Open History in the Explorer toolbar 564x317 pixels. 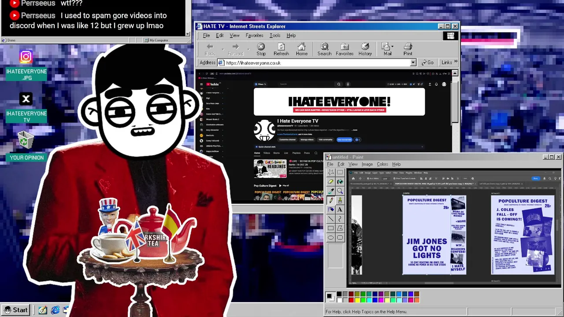click(x=365, y=49)
